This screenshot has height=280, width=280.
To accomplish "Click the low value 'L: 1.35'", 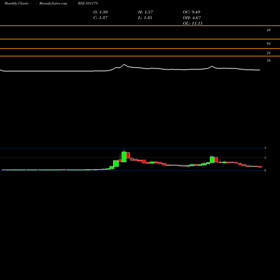I will 145,18.
